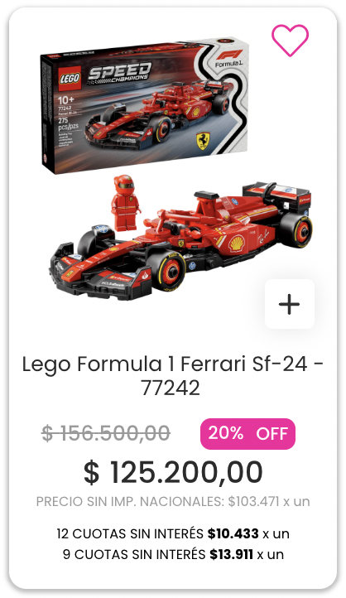Screen dimensions: 346x598
Task: Click the current price $ 125.200,00
Action: (x=173, y=472)
